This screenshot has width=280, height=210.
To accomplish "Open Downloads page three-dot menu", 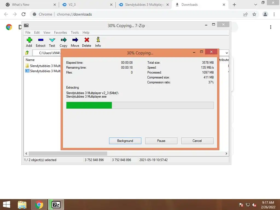I will tap(271, 27).
